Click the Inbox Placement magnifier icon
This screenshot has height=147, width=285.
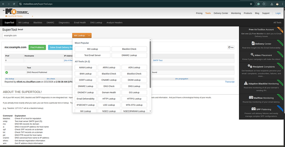click(x=252, y=54)
